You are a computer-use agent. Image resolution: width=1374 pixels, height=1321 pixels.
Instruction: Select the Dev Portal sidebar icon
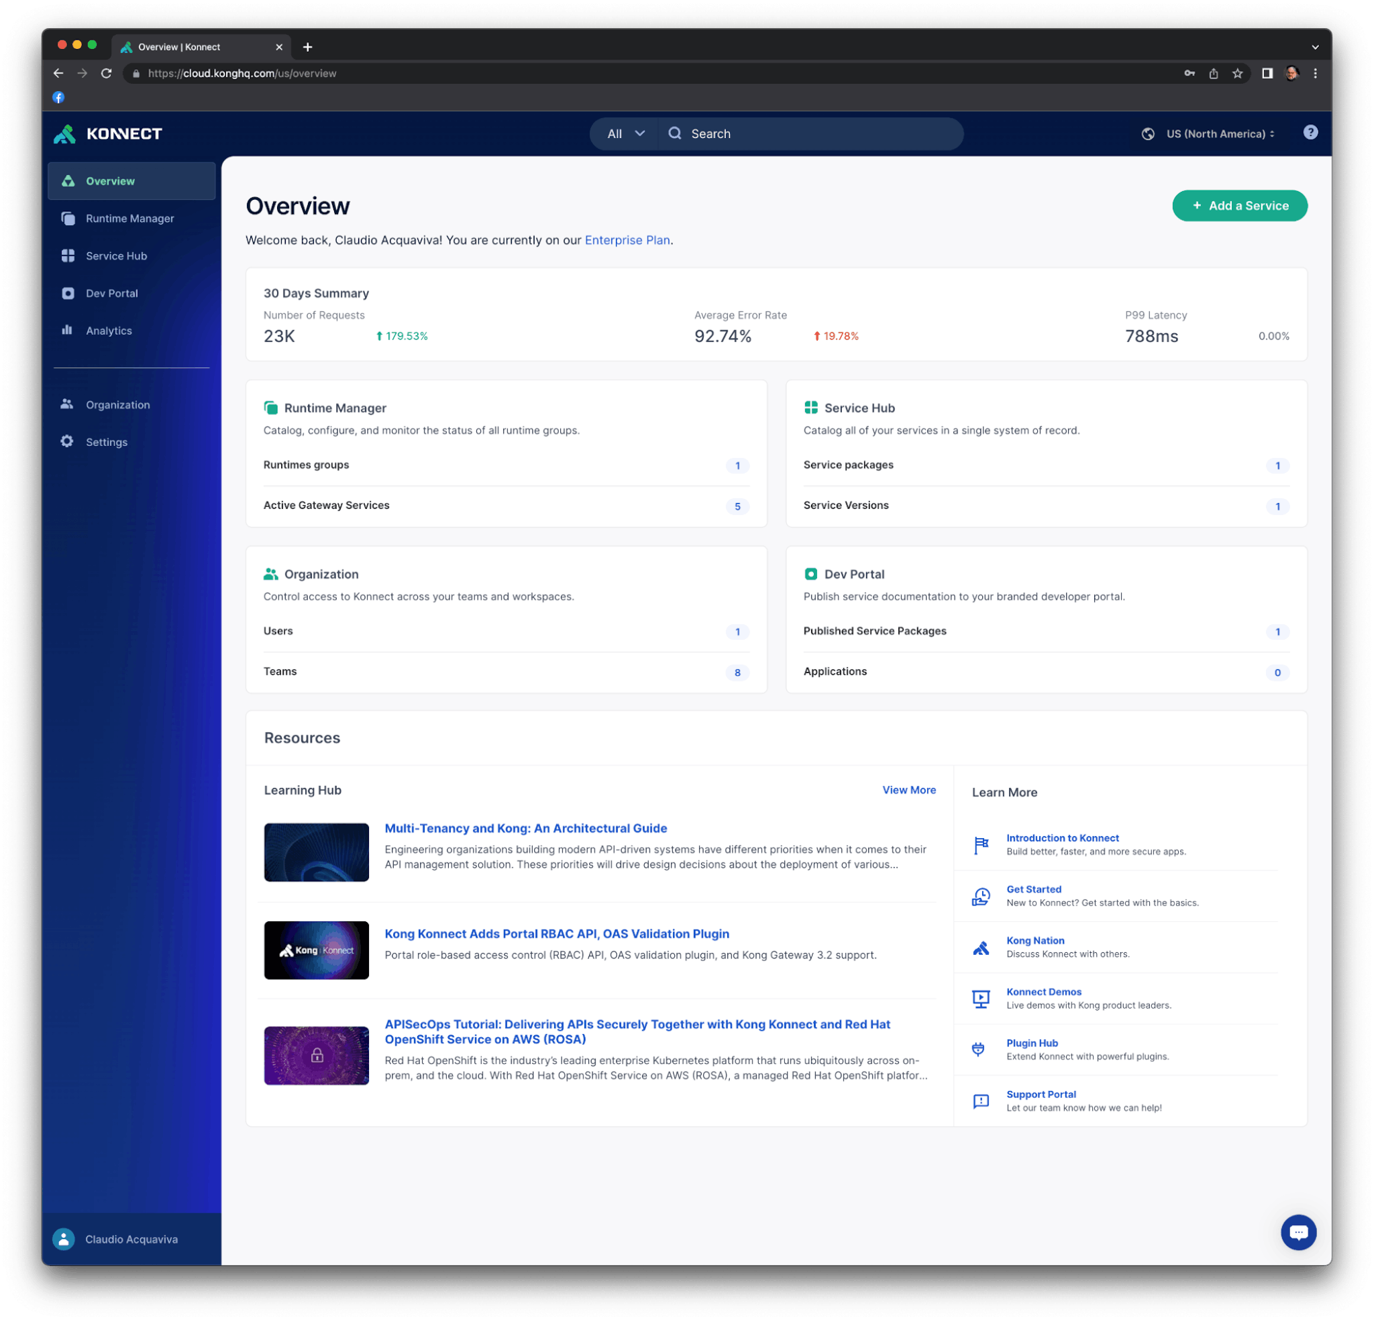tap(68, 293)
